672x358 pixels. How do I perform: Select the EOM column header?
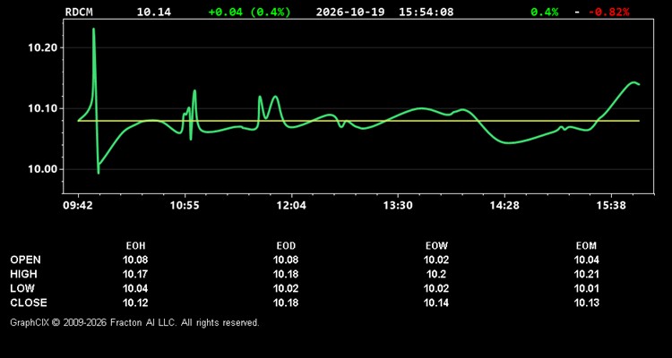[x=586, y=246]
